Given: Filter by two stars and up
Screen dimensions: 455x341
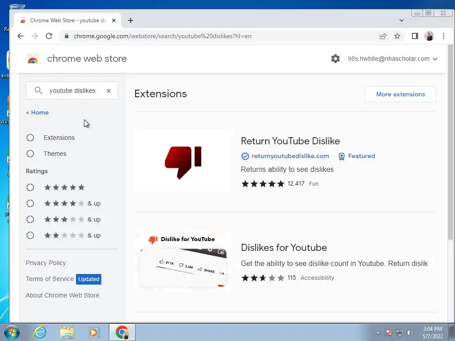Looking at the screenshot, I should [30, 235].
